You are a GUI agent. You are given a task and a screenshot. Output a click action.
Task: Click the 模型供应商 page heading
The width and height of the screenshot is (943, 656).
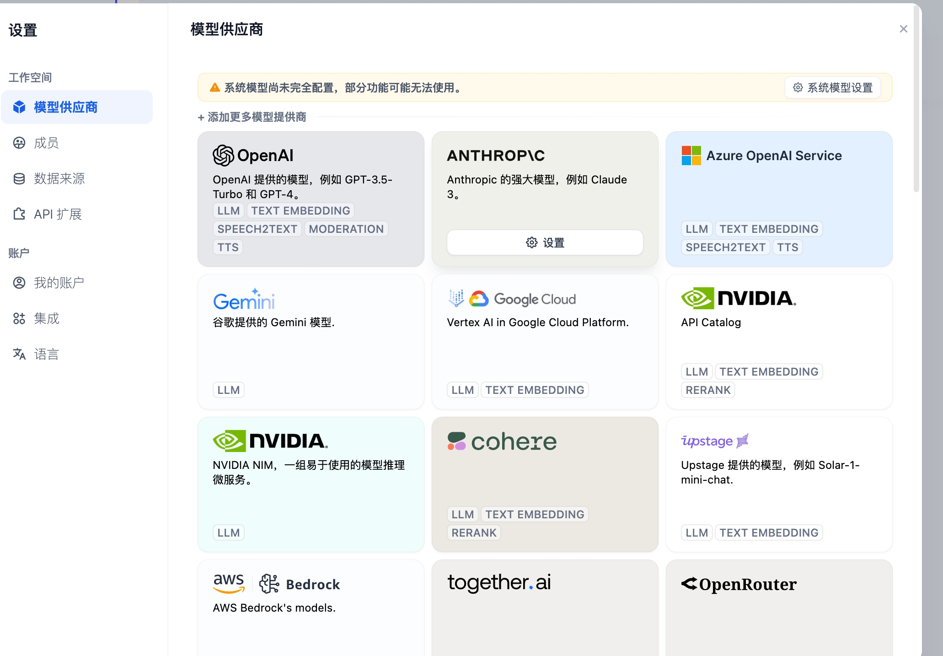227,29
